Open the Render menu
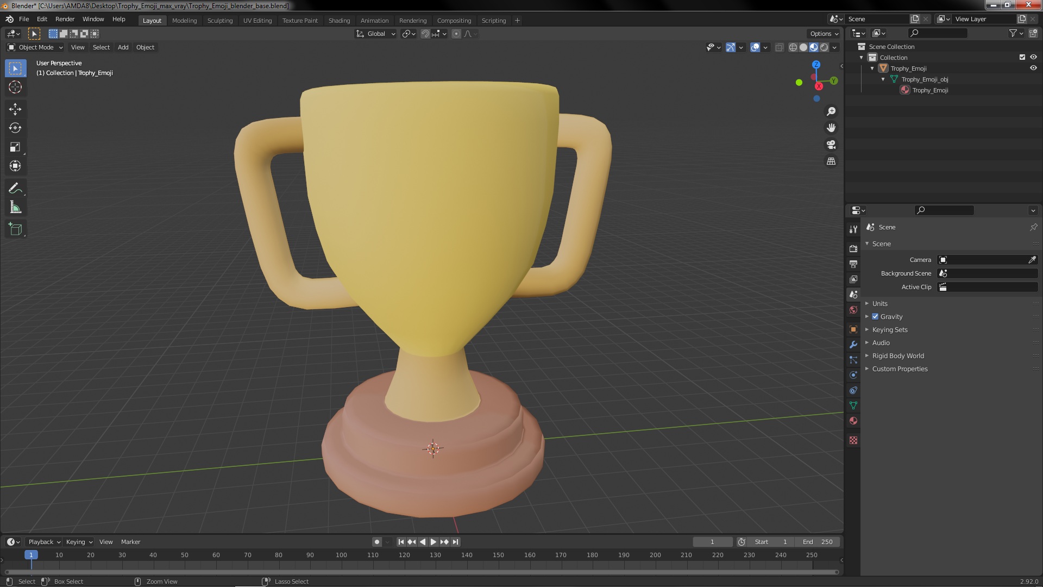The height and width of the screenshot is (587, 1043). coord(65,19)
